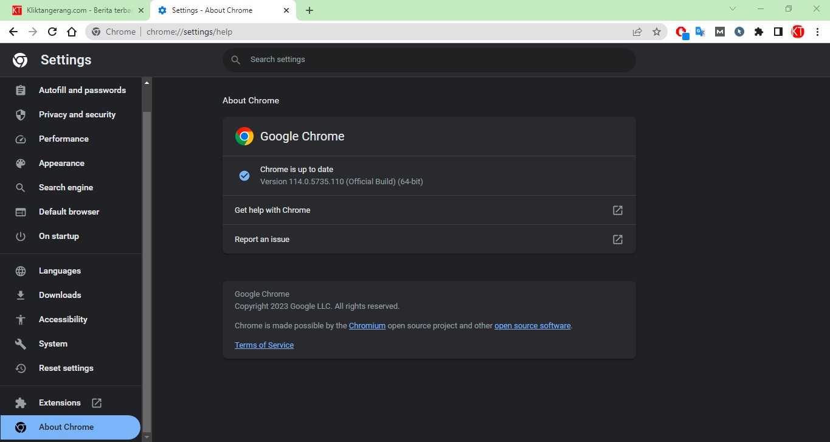
Task: Click the browser Forward arrow
Action: point(33,32)
